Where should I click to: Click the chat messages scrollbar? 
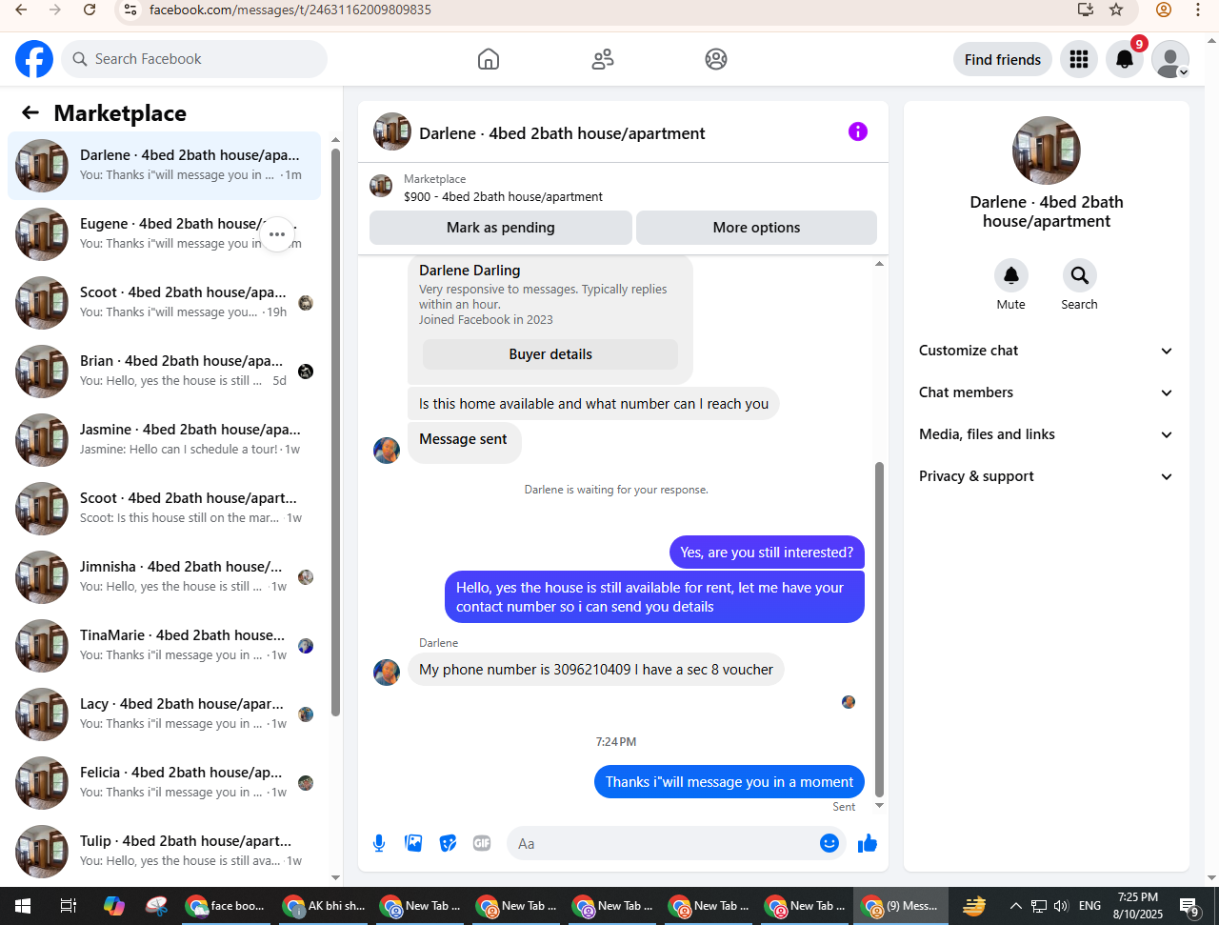[x=879, y=629]
